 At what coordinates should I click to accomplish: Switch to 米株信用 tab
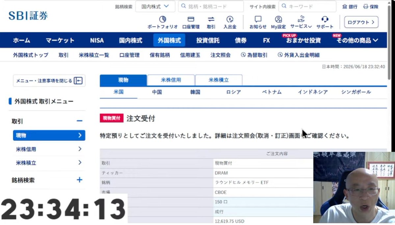tap(171, 80)
